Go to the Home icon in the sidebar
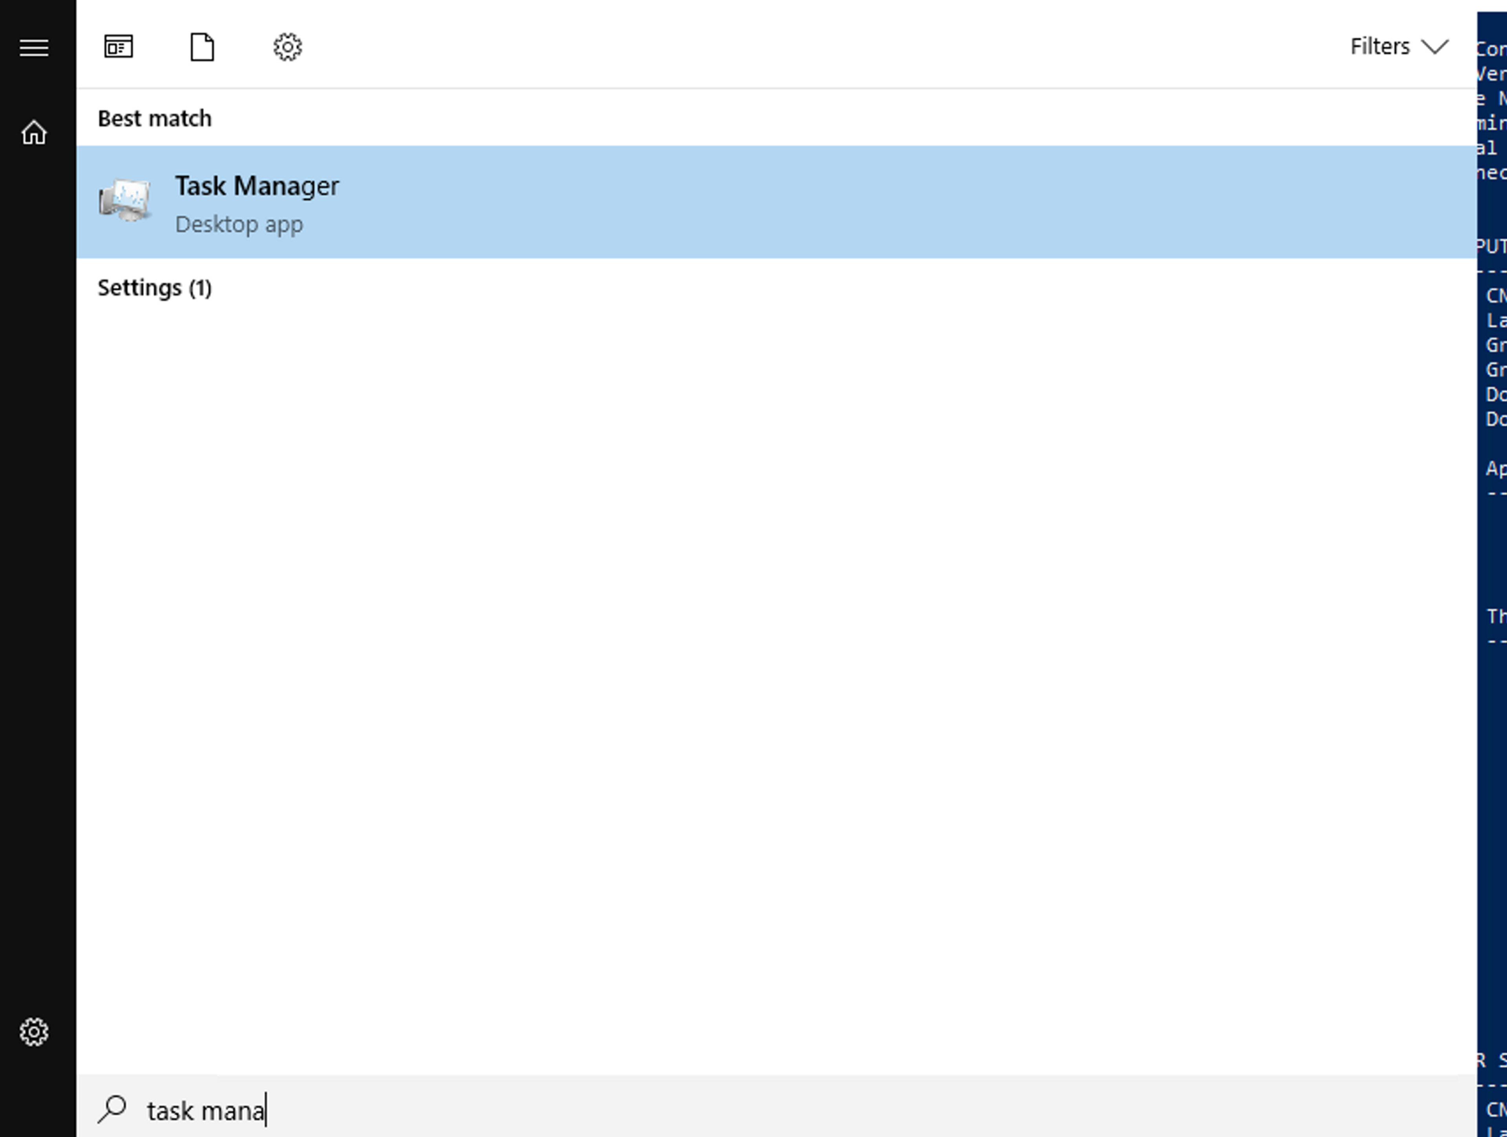 coord(34,133)
